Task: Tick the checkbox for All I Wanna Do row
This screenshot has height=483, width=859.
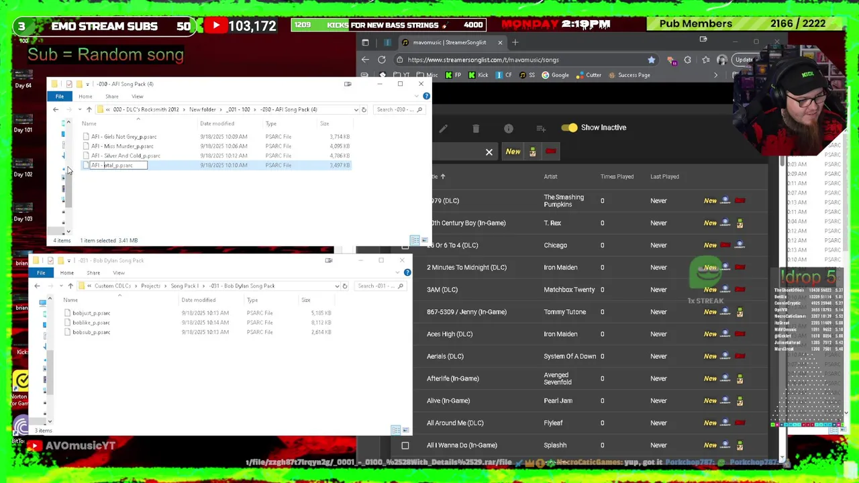Action: click(405, 445)
